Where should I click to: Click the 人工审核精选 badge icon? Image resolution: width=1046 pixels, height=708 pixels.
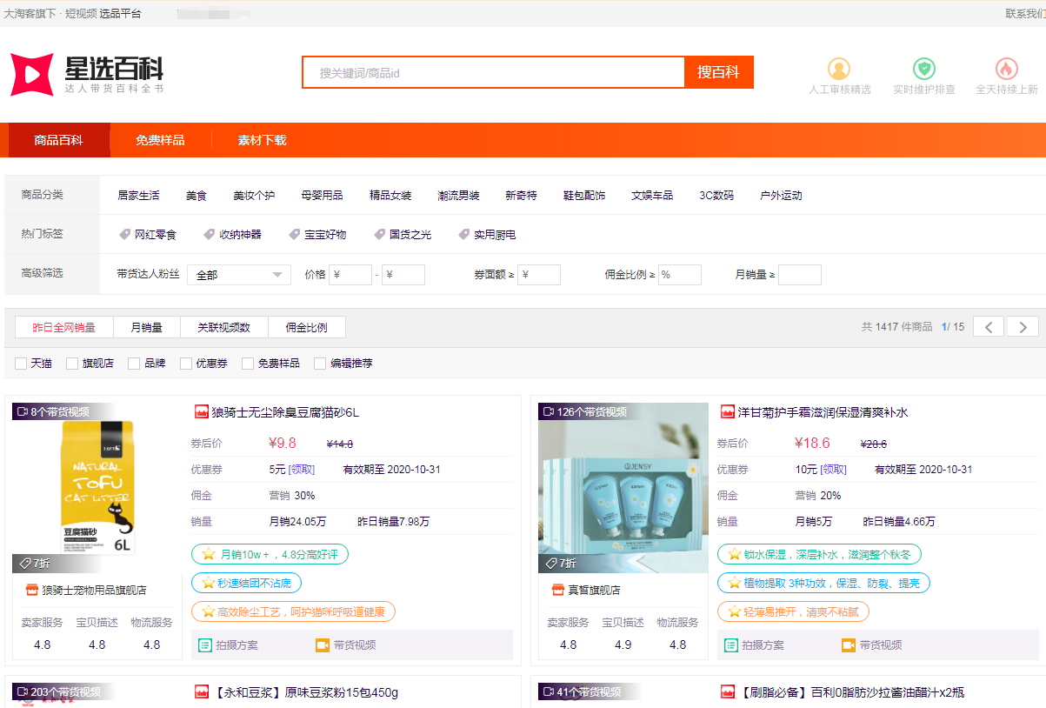[839, 69]
